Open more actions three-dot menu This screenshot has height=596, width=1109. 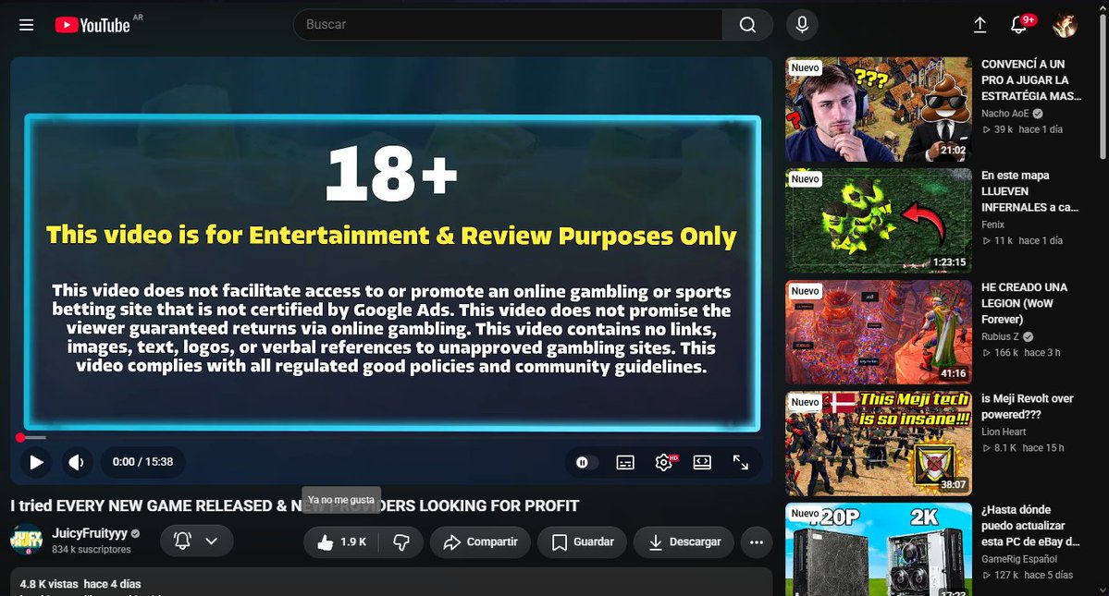756,541
